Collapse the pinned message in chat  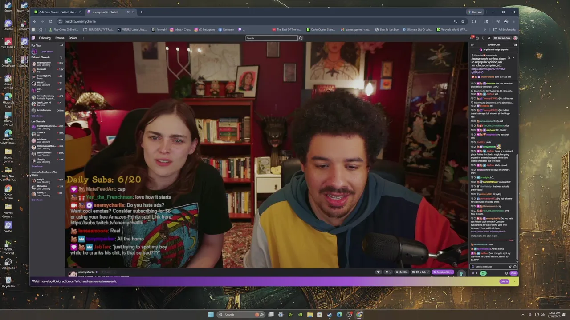point(513,58)
